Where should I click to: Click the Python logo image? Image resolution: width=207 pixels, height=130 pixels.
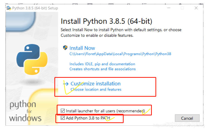tap(32, 59)
